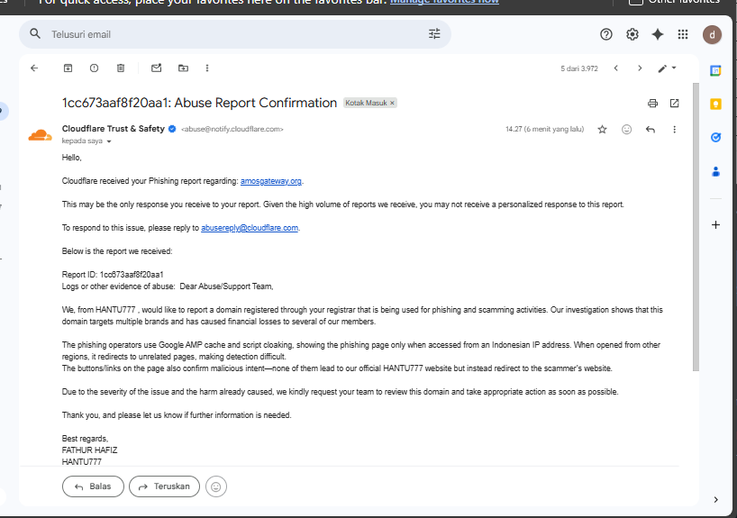Open Google account avatar d
This screenshot has height=518, width=737.
click(712, 35)
